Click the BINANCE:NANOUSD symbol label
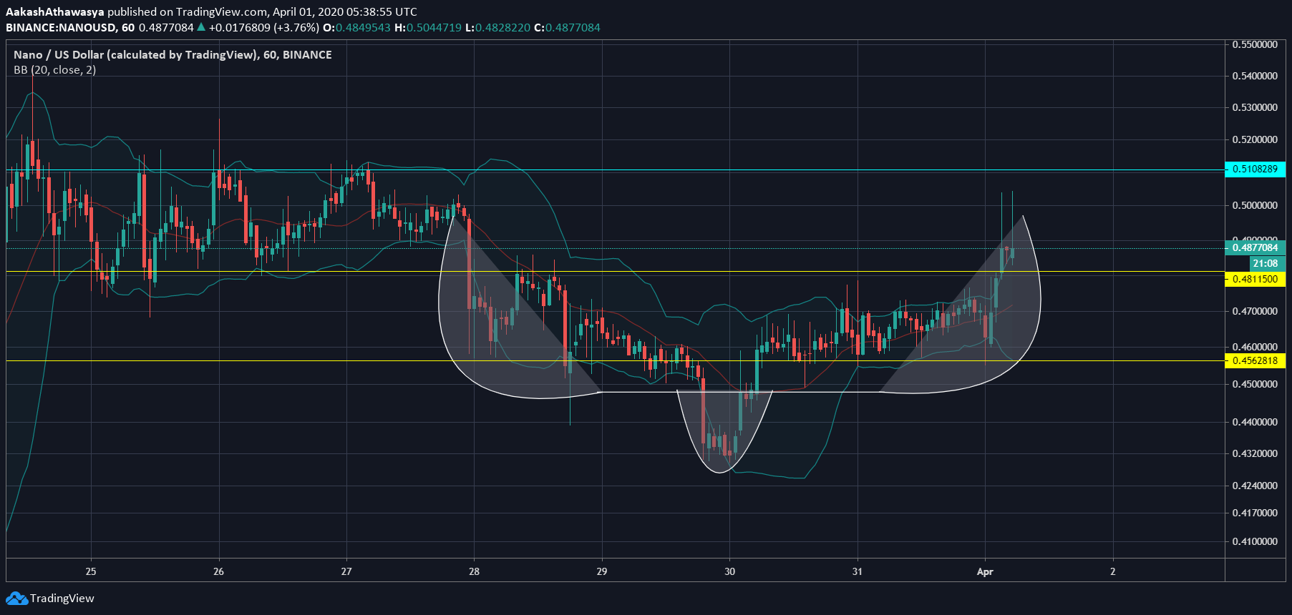This screenshot has width=1292, height=615. click(x=60, y=27)
